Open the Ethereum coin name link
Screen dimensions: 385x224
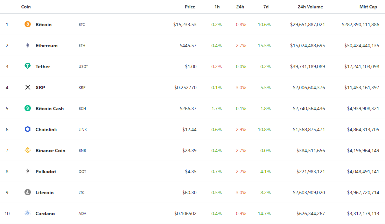point(47,45)
